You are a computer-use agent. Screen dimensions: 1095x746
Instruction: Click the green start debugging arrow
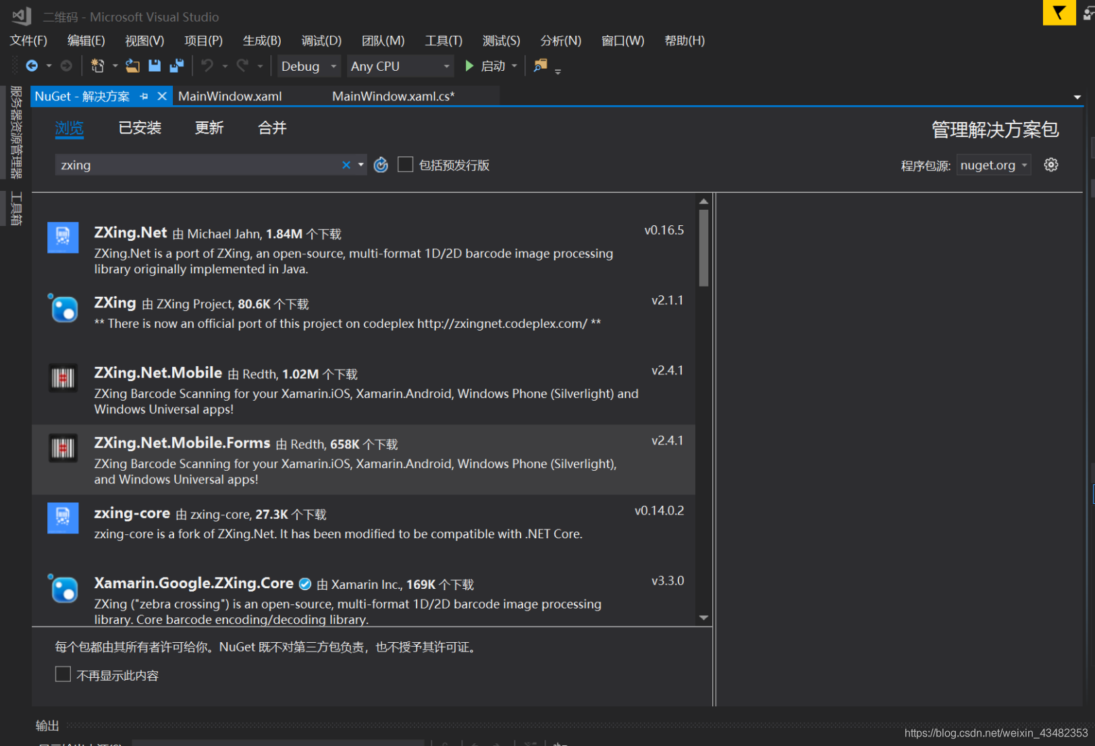tap(469, 66)
